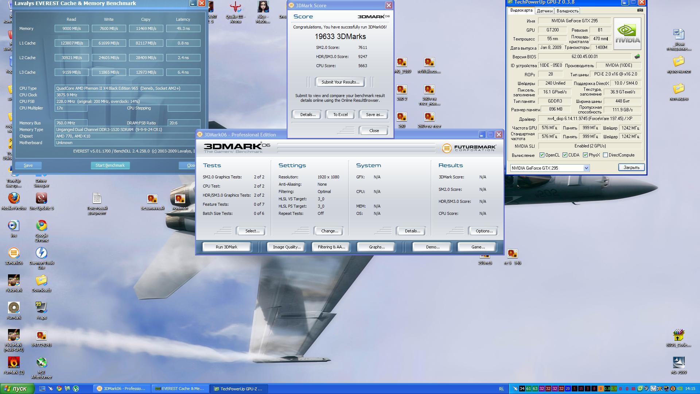The height and width of the screenshot is (394, 700).
Task: Open Filtering & AA... settings
Action: click(x=331, y=247)
